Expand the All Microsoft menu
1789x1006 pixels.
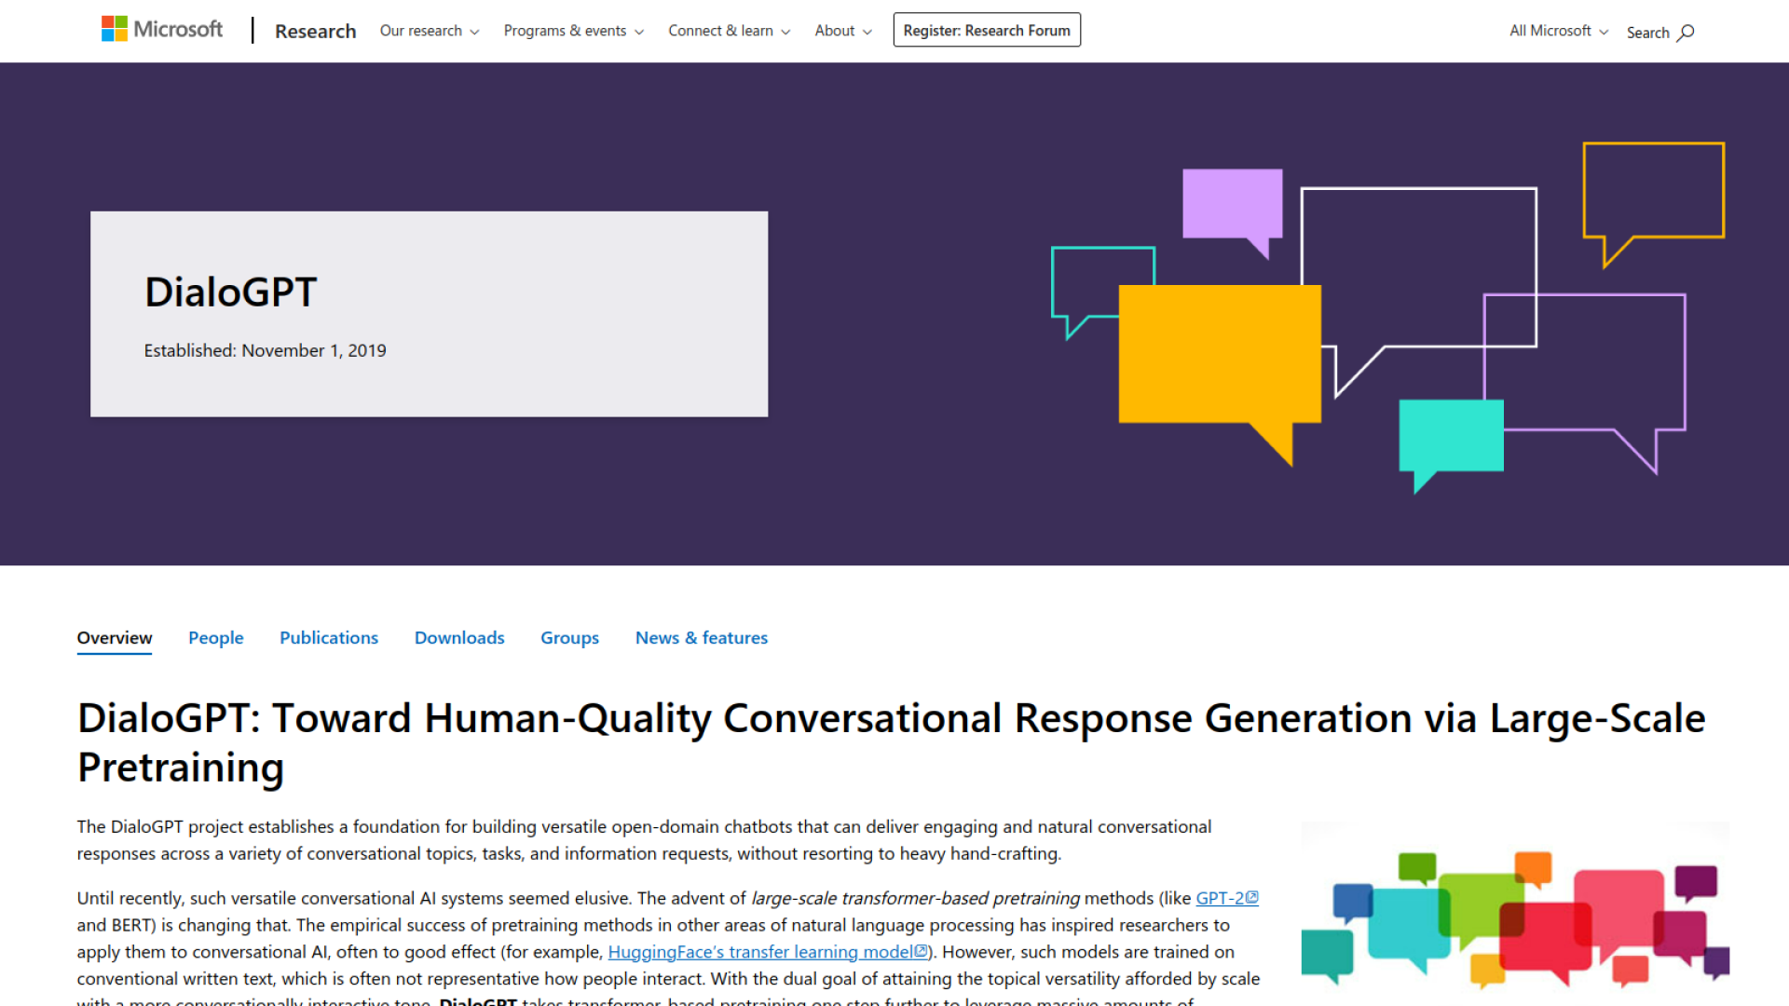pos(1558,31)
